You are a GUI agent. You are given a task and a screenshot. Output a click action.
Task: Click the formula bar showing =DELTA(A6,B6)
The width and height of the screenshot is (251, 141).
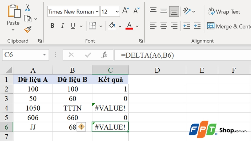(183, 55)
